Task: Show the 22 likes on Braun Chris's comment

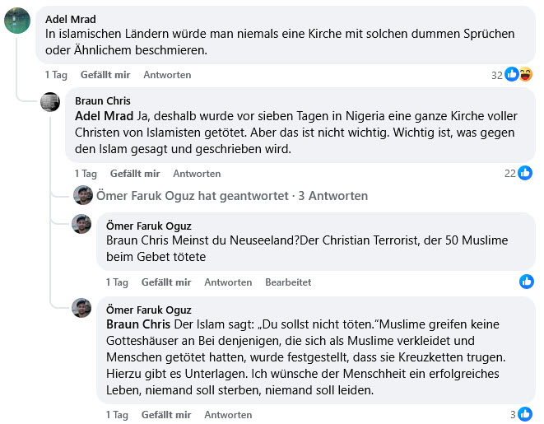Action: click(x=518, y=173)
